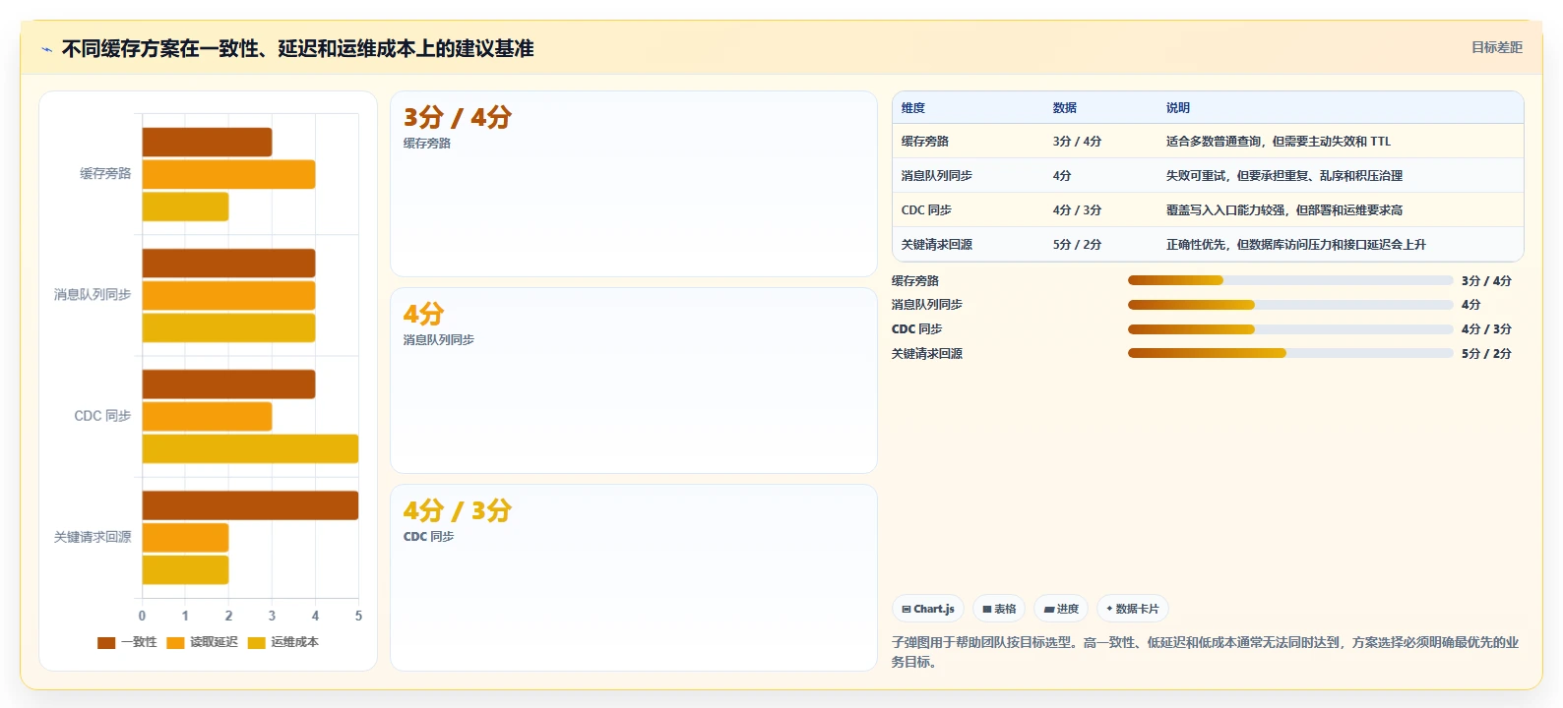
Task: Click the 缓存旁路 运维成本 chart bar
Action: (185, 206)
